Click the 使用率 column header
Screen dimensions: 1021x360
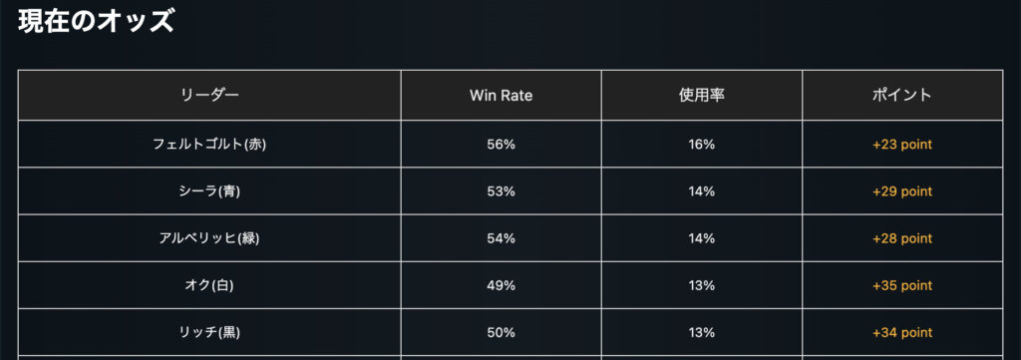click(702, 95)
